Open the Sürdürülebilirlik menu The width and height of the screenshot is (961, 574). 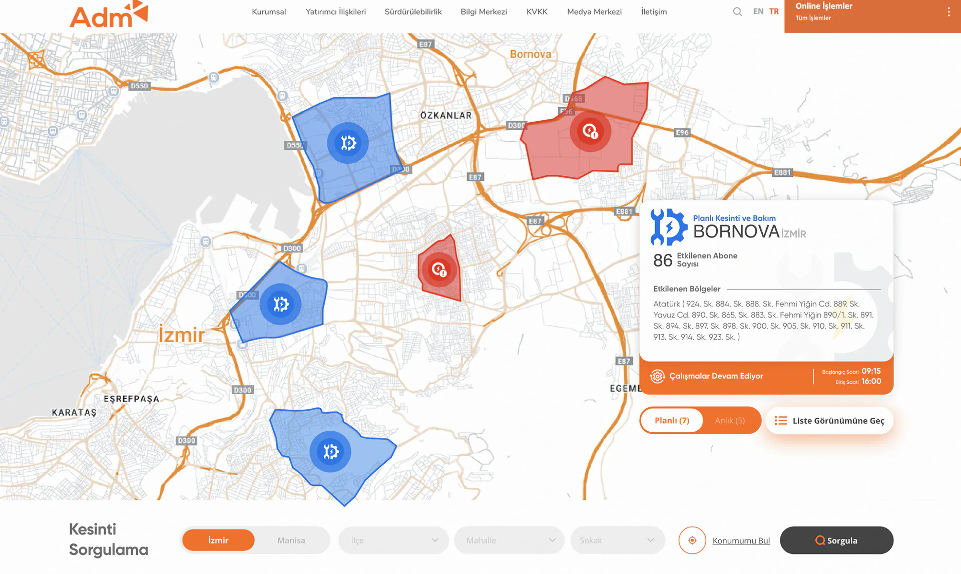[413, 12]
